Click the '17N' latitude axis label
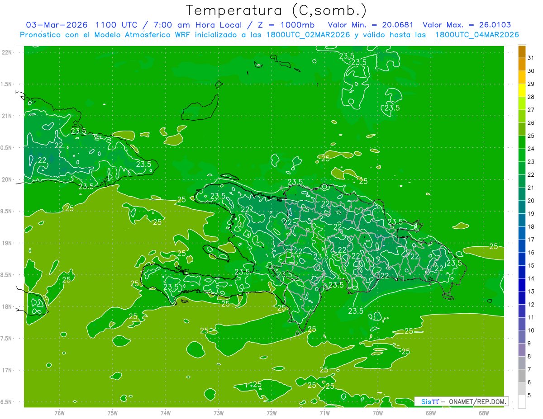543x419 pixels. 7,371
